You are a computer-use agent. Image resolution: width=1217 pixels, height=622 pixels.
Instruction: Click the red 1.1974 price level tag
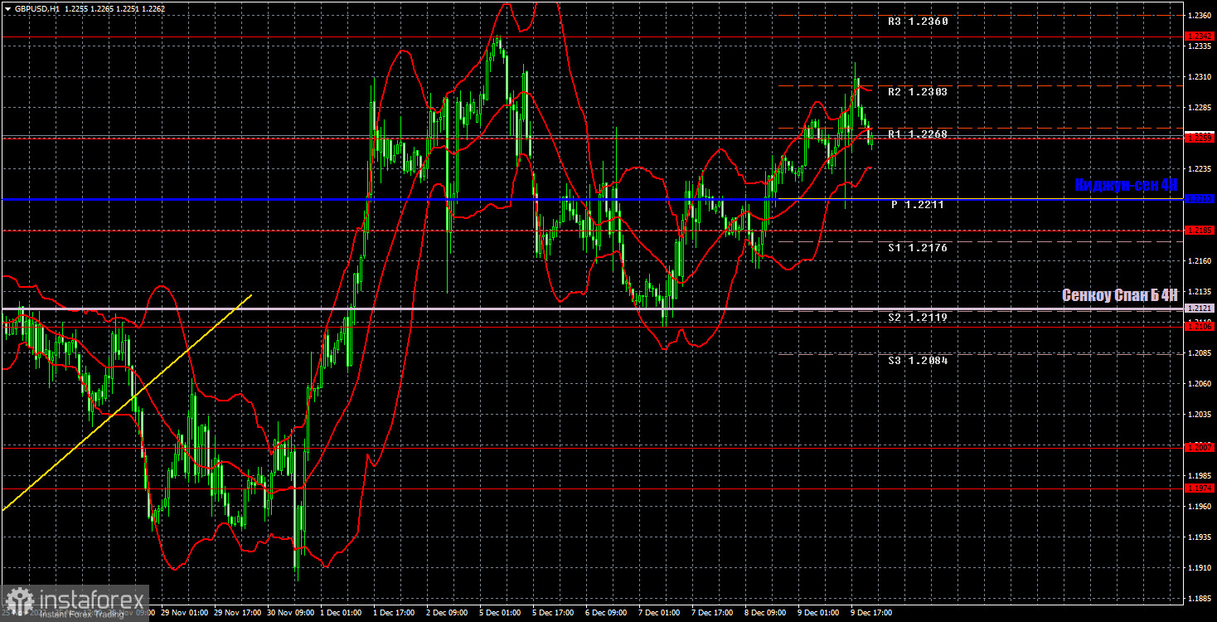point(1200,488)
